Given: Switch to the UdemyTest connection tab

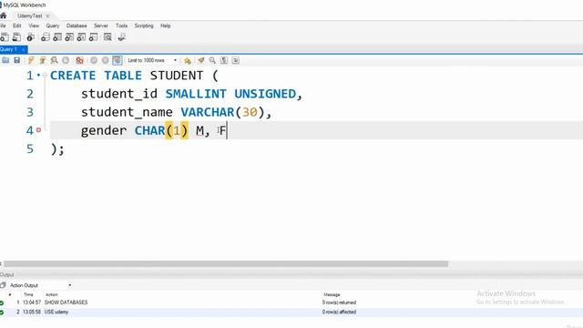Looking at the screenshot, I should pos(30,16).
